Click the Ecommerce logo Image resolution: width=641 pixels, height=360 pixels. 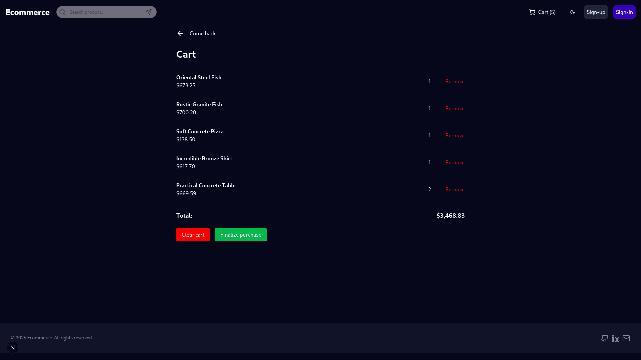click(27, 12)
